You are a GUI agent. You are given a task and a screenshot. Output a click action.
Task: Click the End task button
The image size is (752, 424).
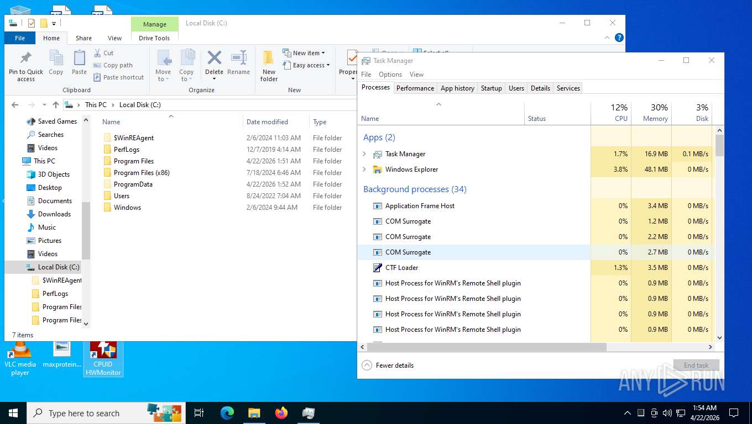(696, 365)
